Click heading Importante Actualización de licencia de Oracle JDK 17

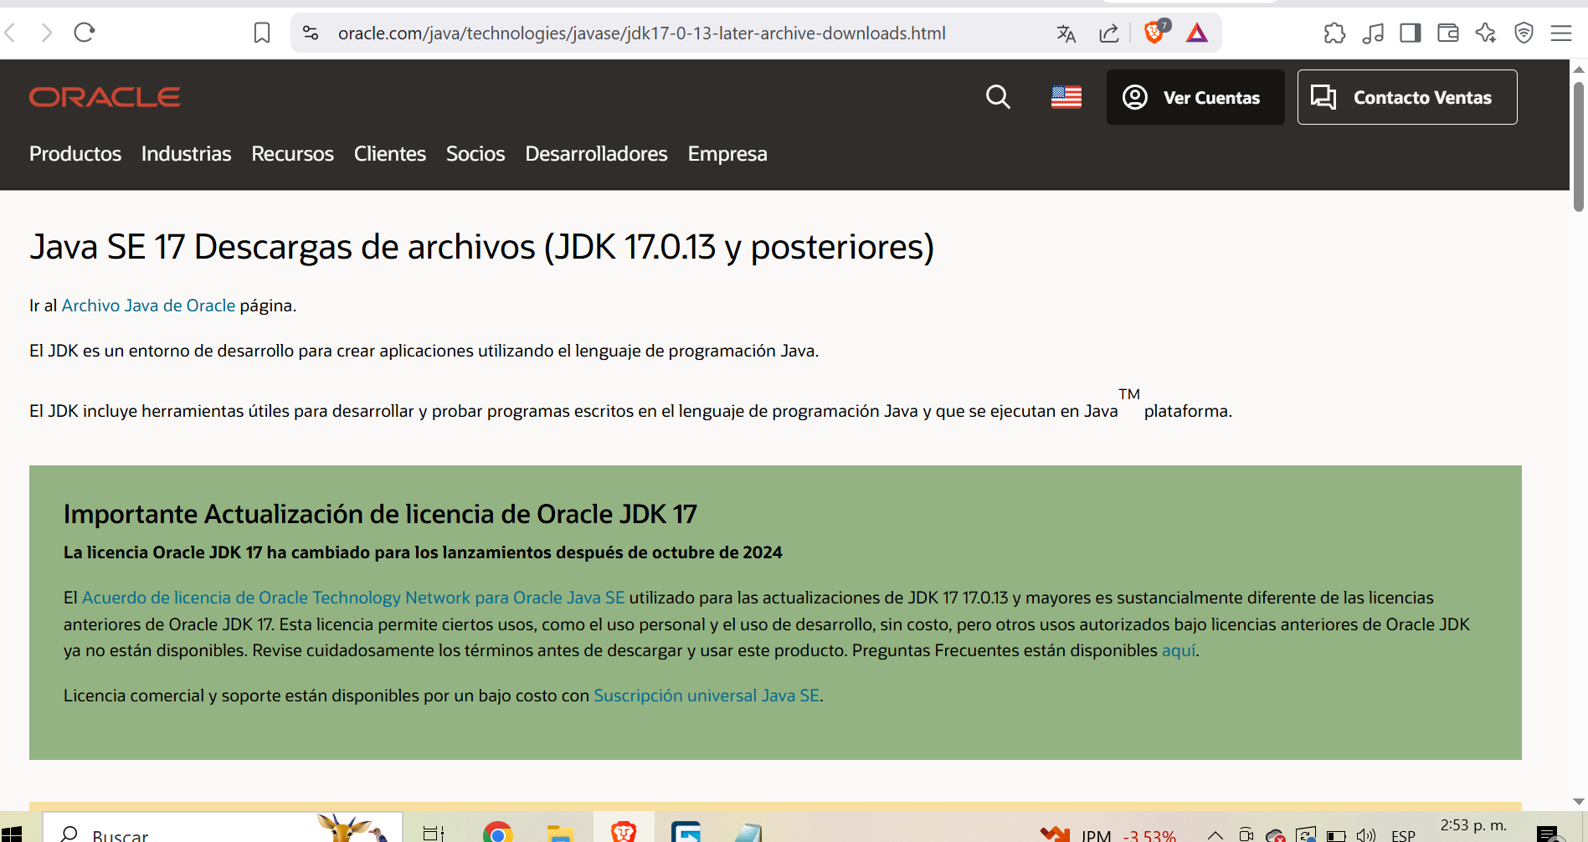click(x=380, y=514)
